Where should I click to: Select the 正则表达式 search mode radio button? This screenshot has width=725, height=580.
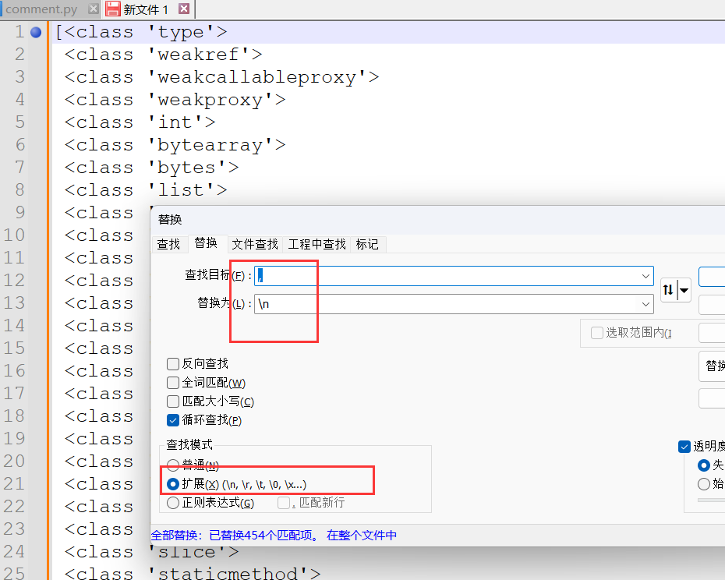coord(173,503)
